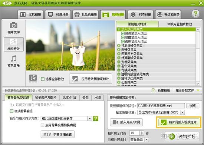204x145 pixels.
Task: Click the 新建相册 document icon
Action: coord(154,90)
